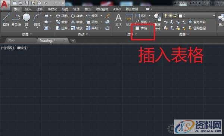Add a new drawing tab with plus button

tap(73, 41)
